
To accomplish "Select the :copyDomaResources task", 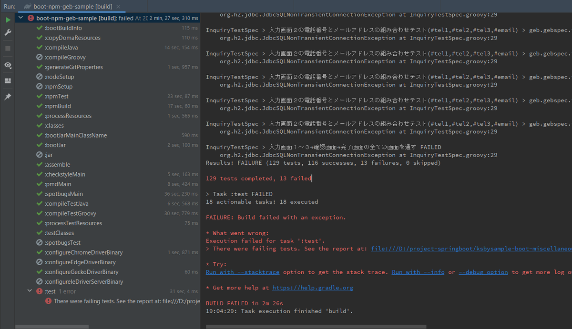I will pyautogui.click(x=107, y=38).
